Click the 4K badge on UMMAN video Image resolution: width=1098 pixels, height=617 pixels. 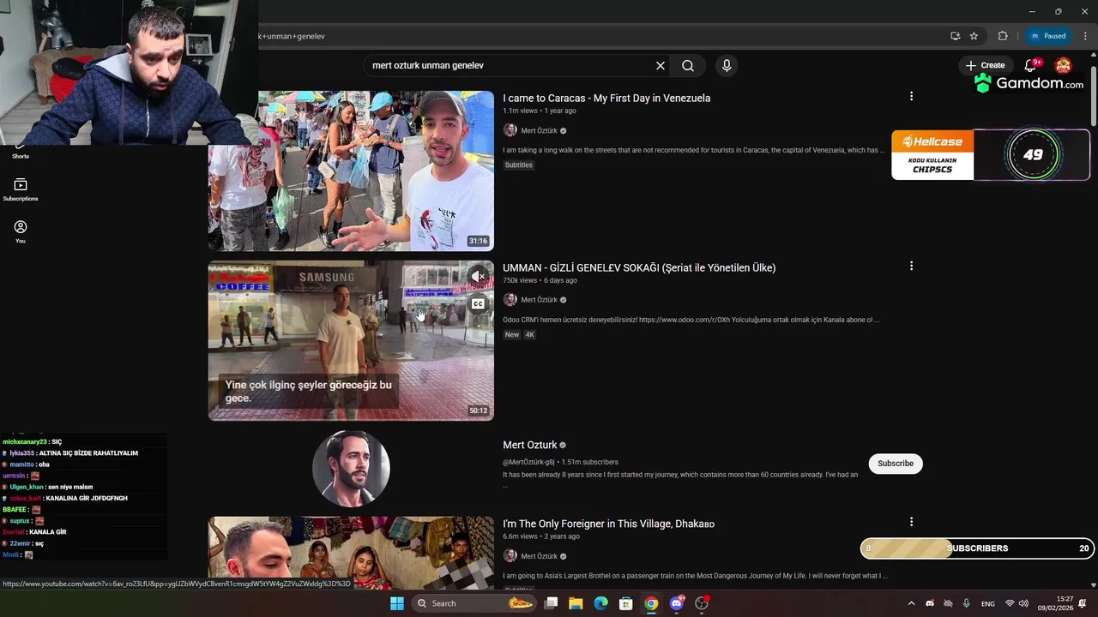[x=529, y=335]
